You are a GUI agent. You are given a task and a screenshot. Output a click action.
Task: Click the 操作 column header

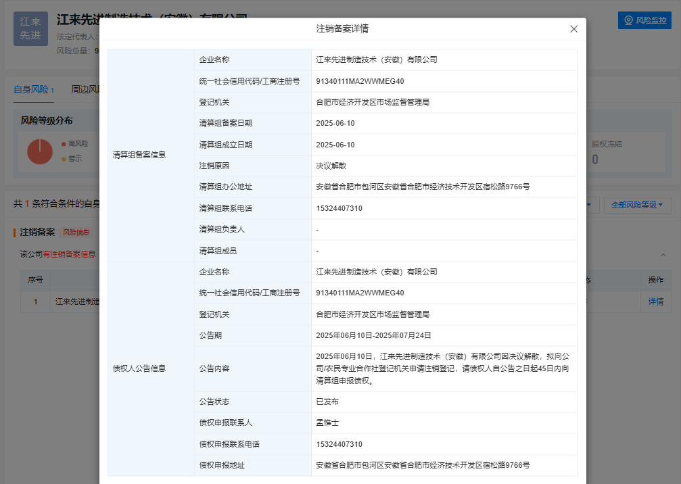click(656, 281)
